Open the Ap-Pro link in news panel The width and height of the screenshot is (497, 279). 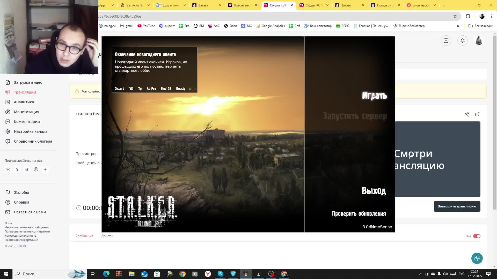coord(151,89)
